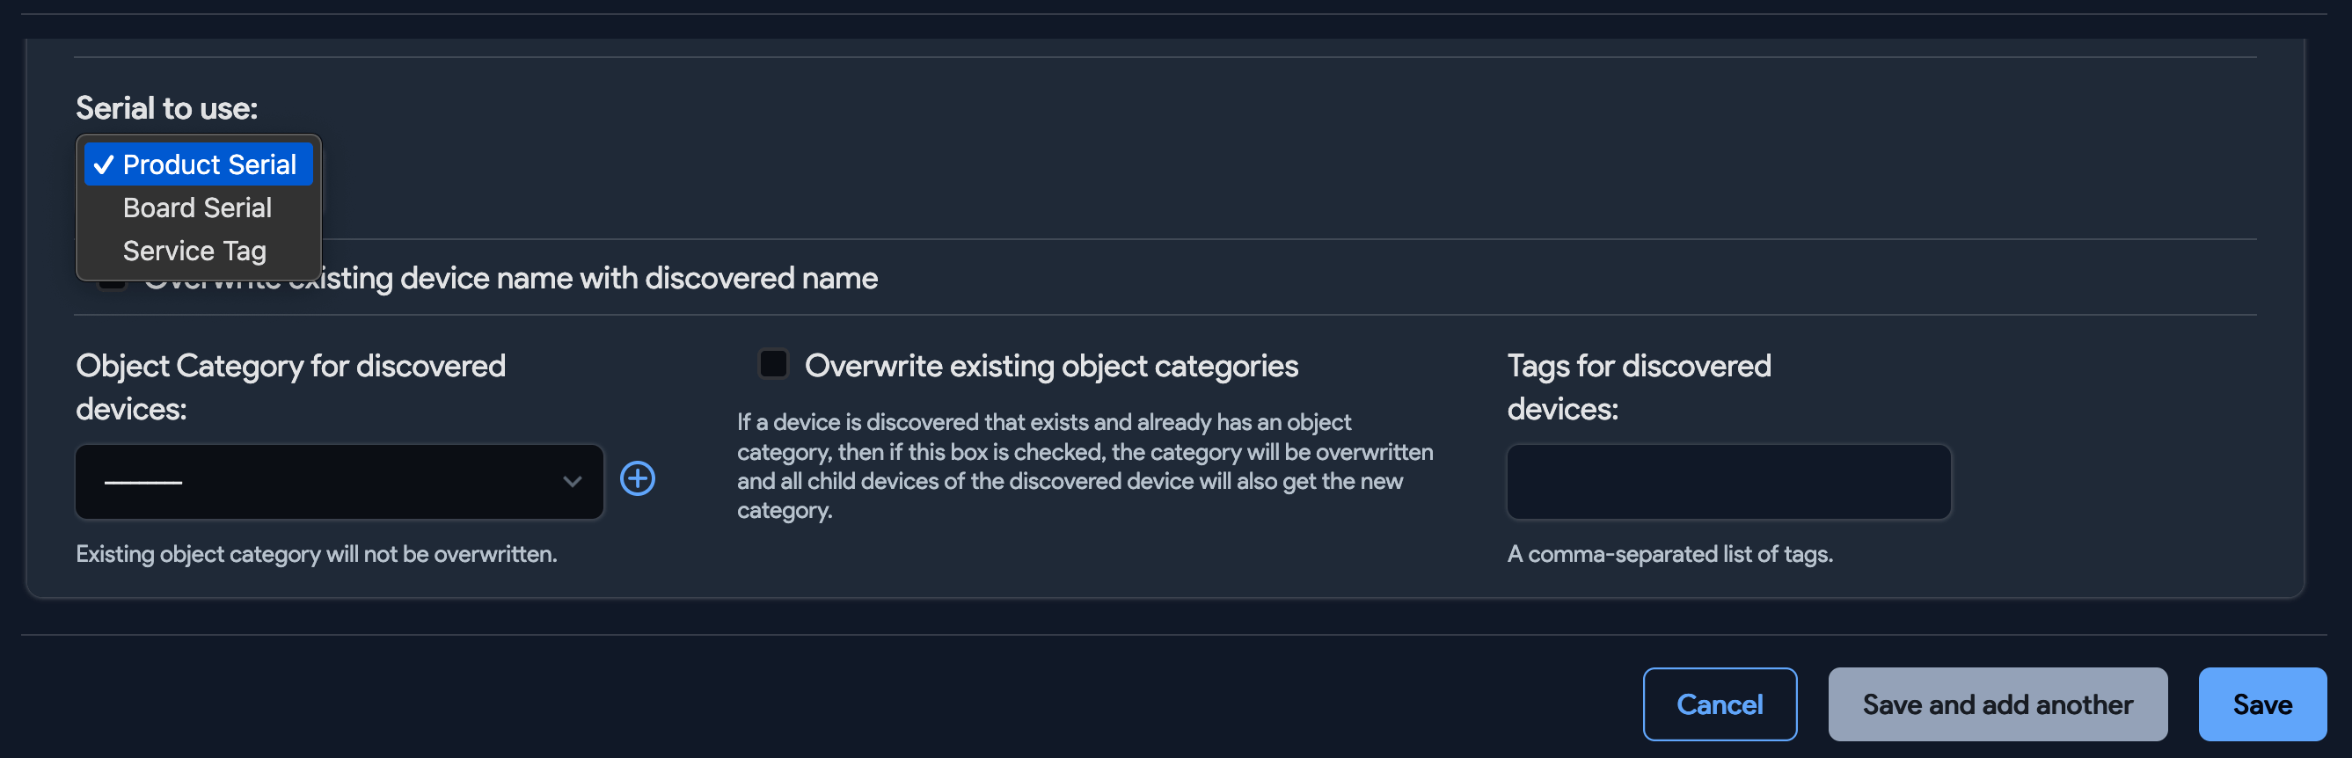
Task: Check the Overwrite existing object categories box
Action: click(x=772, y=363)
